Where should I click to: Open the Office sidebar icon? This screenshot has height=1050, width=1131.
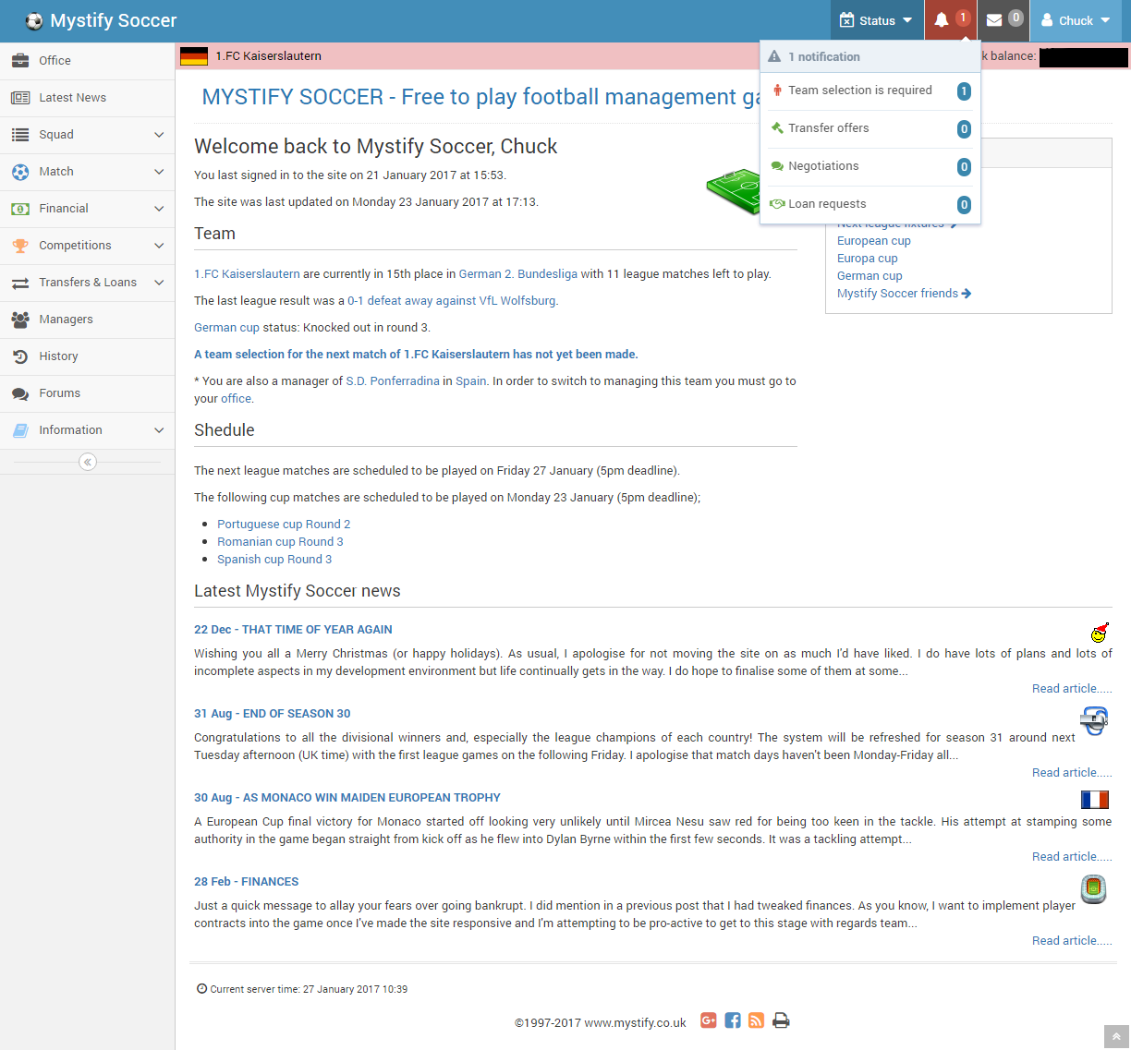click(25, 60)
